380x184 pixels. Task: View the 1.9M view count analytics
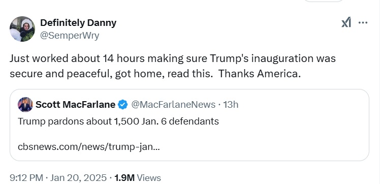click(124, 178)
